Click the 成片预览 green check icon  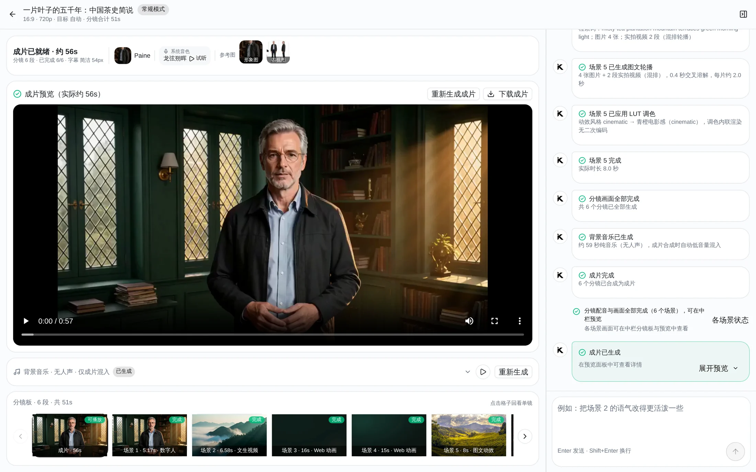17,94
